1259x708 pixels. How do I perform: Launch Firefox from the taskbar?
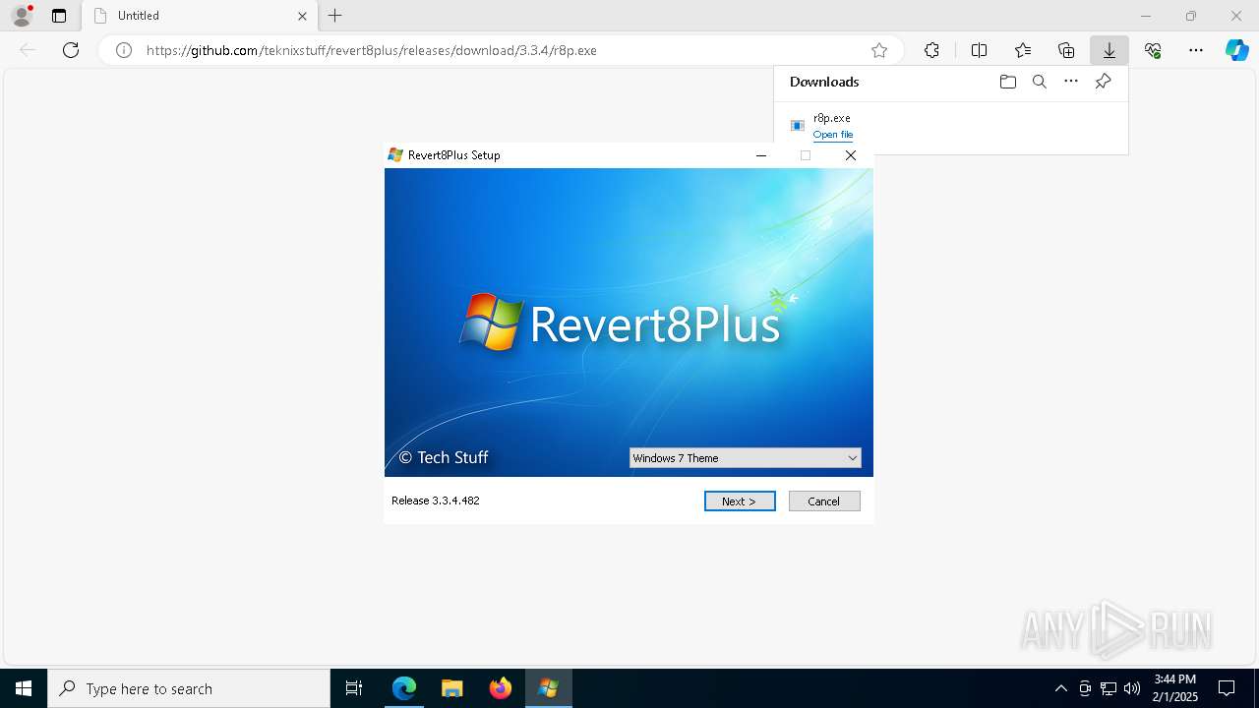tap(500, 688)
